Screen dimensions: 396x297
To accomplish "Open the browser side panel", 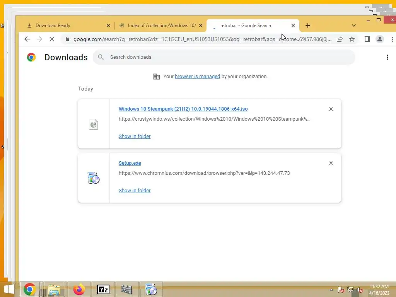I will tap(367, 39).
